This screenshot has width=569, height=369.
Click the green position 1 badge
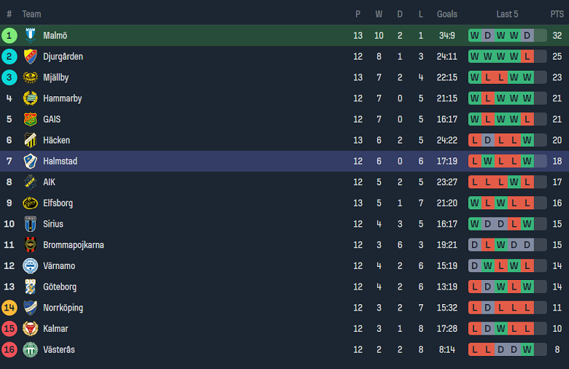9,36
